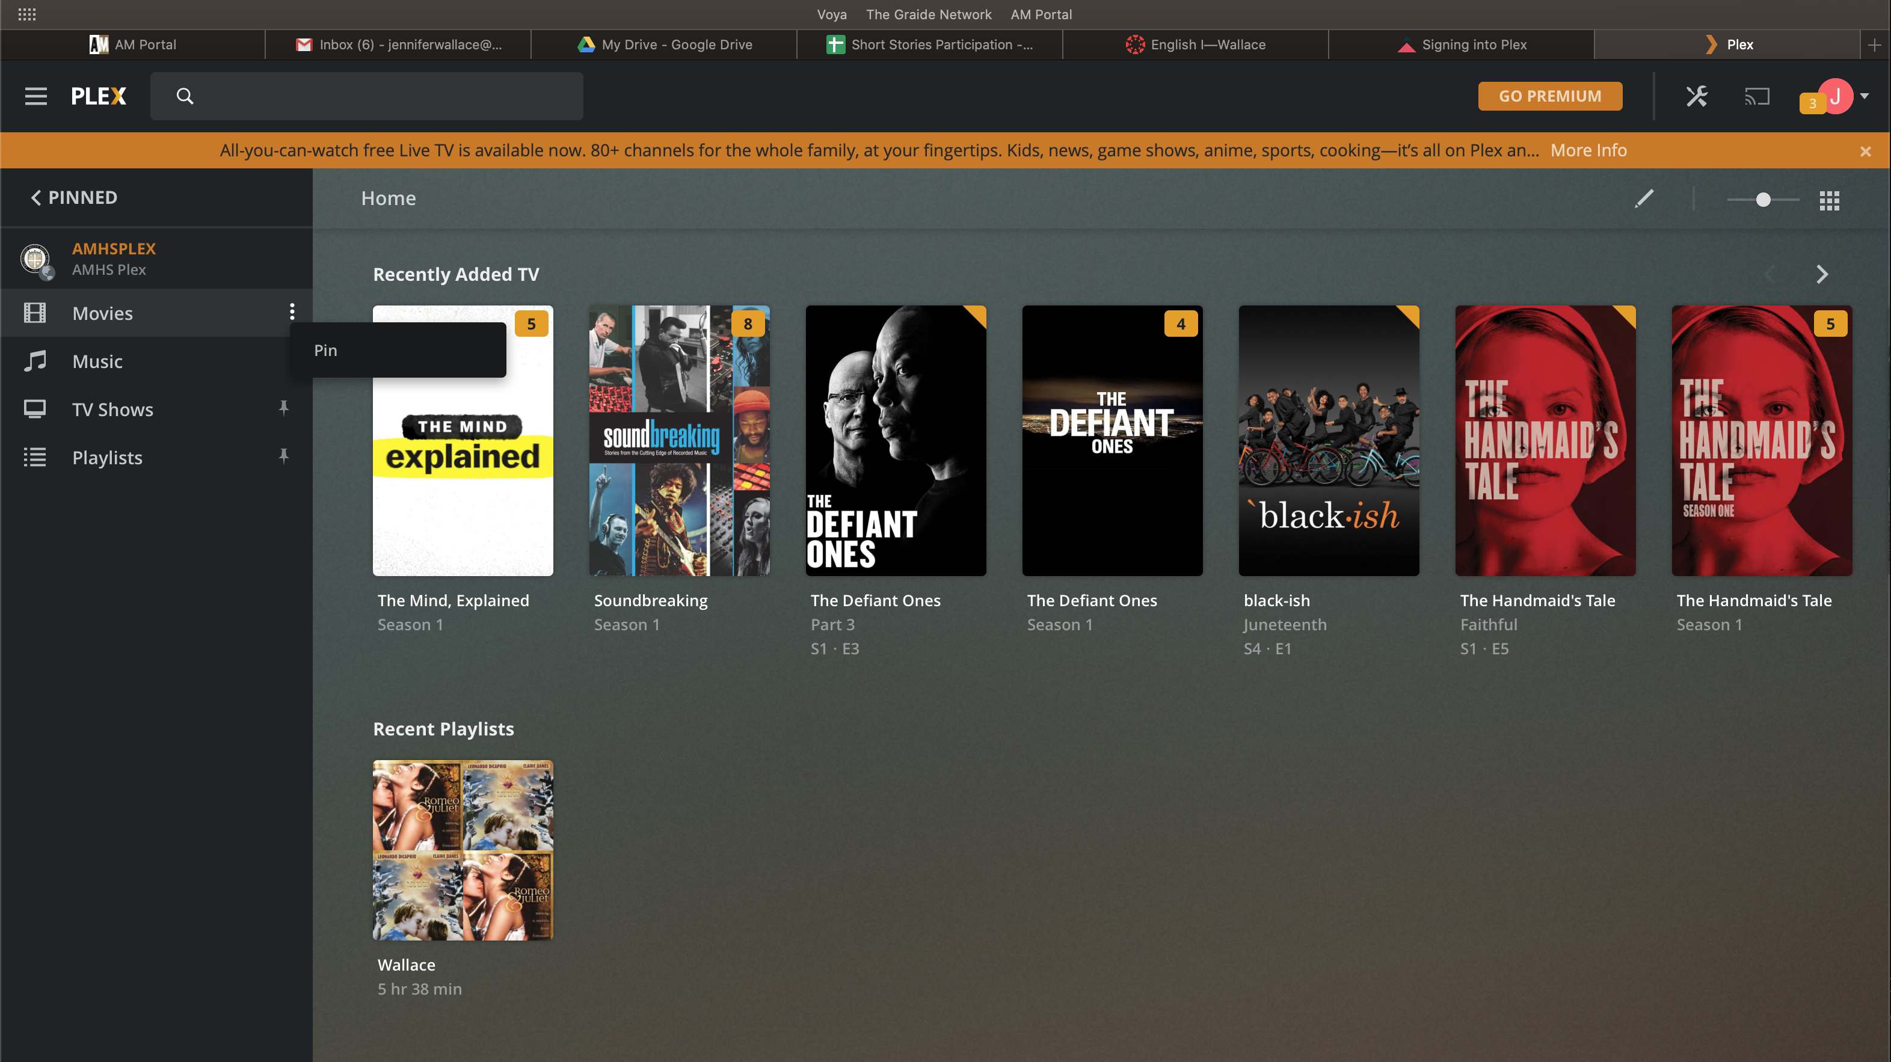Toggle the Playlists pin icon

coord(283,456)
